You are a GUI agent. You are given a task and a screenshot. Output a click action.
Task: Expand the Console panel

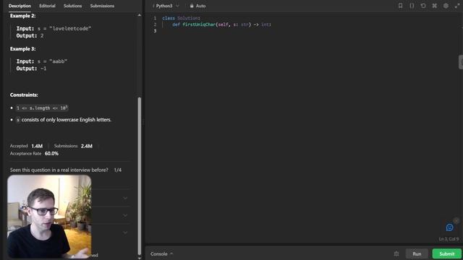pyautogui.click(x=162, y=253)
